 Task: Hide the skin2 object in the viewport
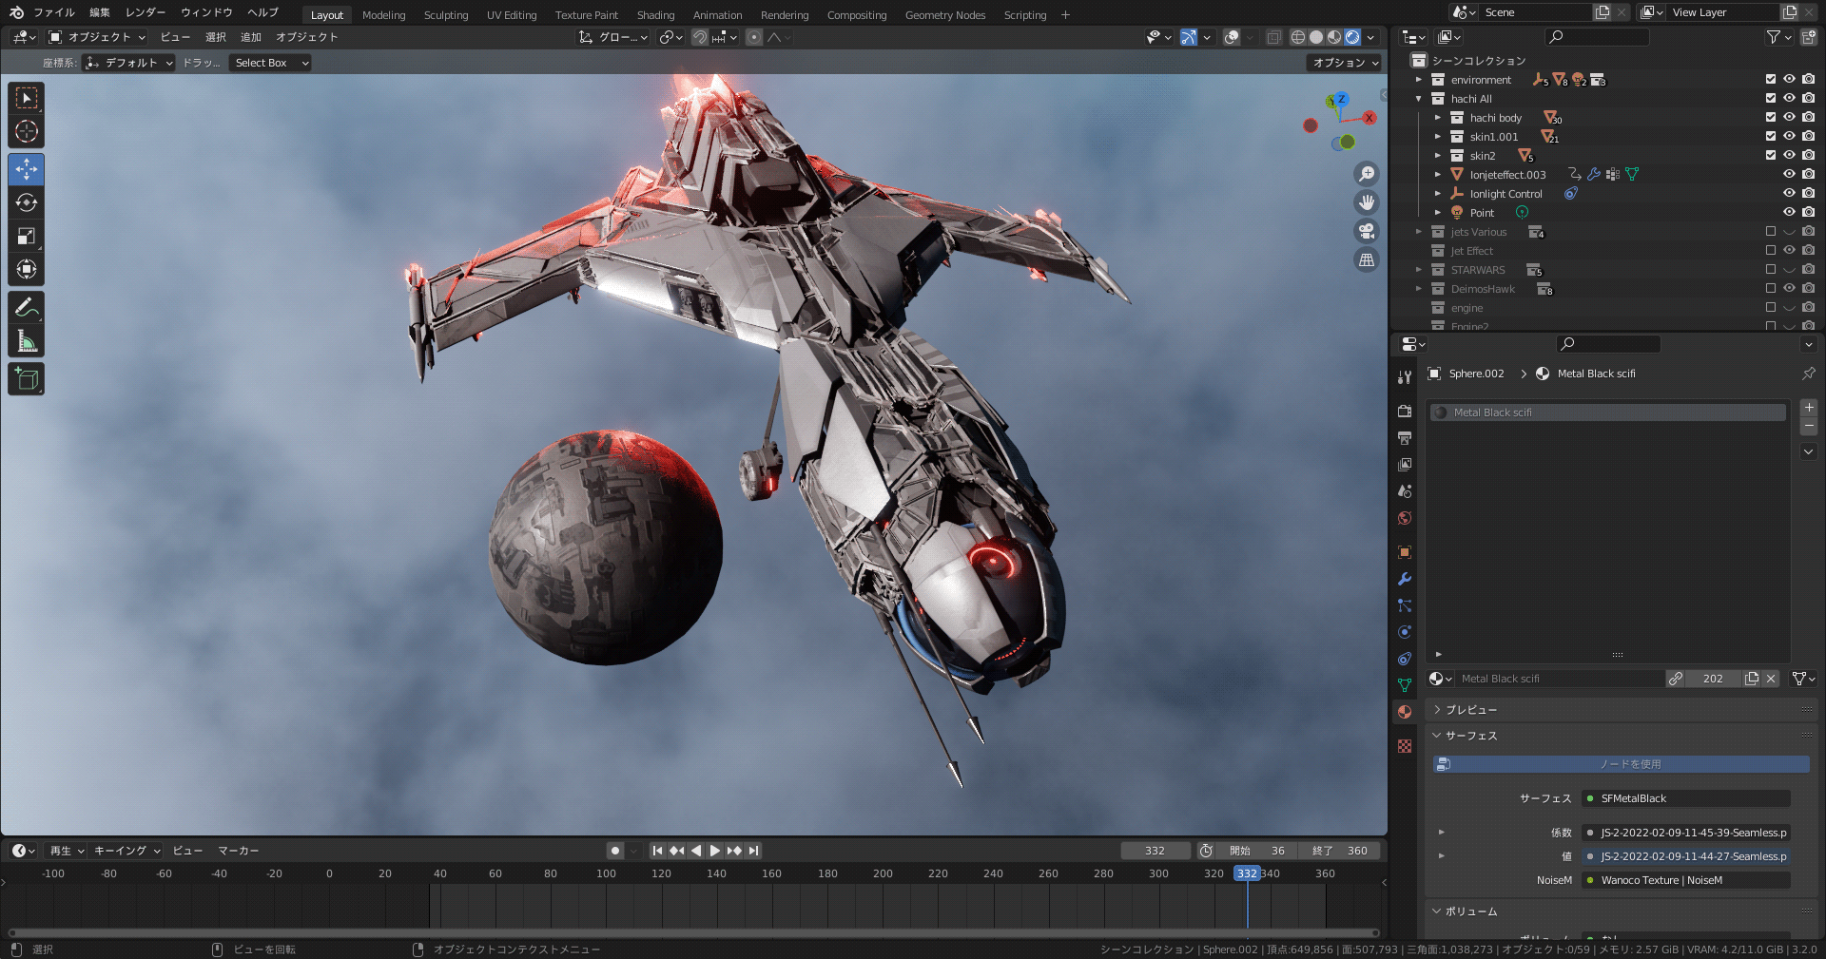pyautogui.click(x=1789, y=155)
